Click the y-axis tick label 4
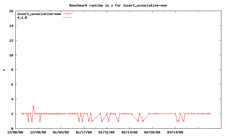The width and height of the screenshot is (227, 136). pos(12,99)
